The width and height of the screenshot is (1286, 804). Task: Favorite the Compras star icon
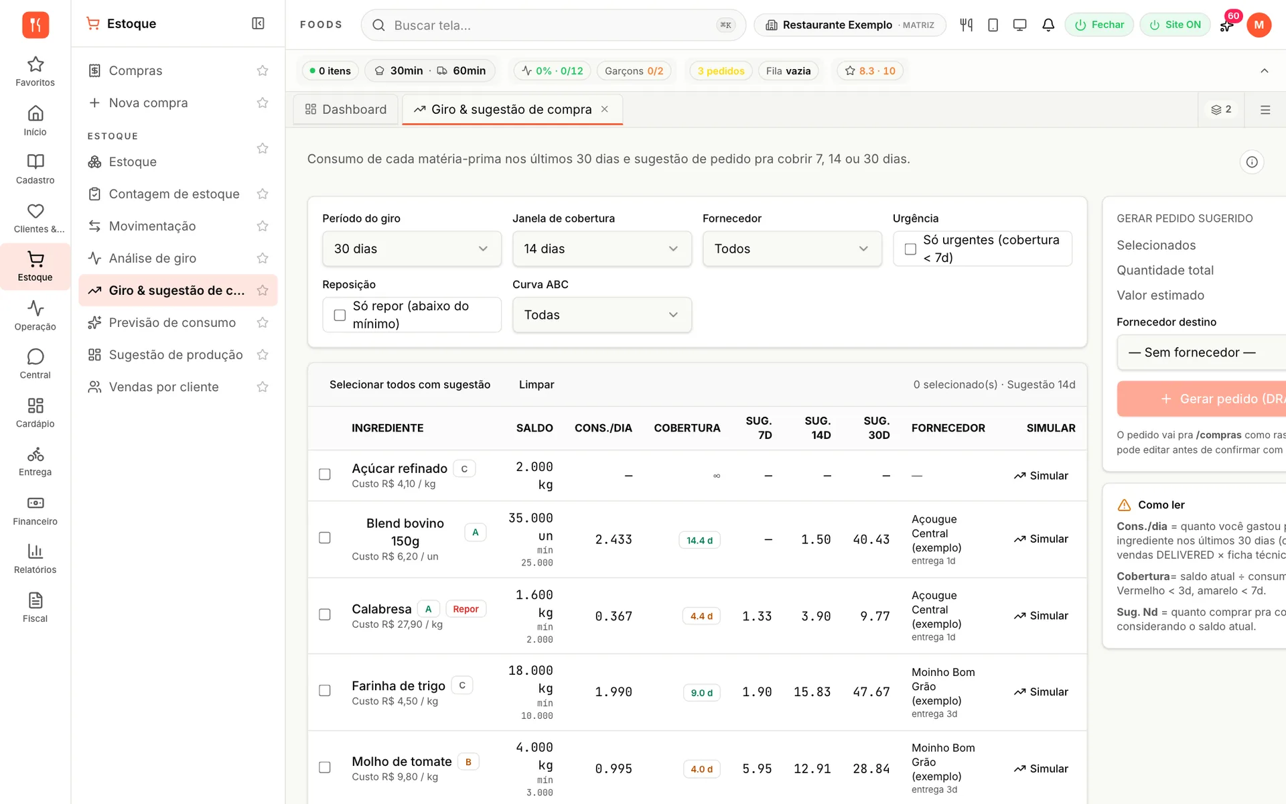[263, 70]
